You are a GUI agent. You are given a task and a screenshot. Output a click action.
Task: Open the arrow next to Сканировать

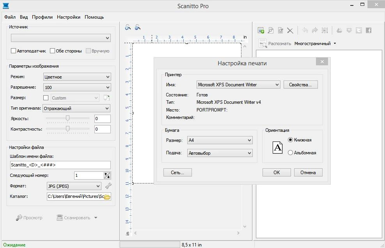(96, 218)
